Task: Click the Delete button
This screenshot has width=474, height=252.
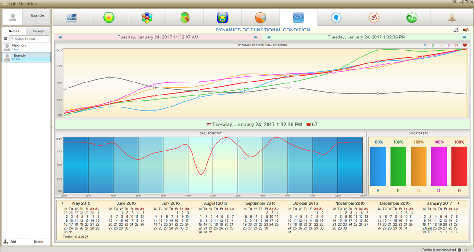Action: [x=38, y=242]
